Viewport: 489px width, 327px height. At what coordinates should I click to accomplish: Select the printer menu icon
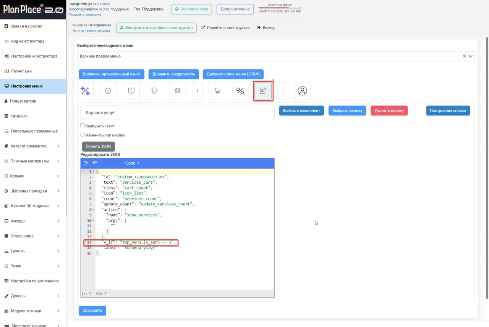[154, 91]
